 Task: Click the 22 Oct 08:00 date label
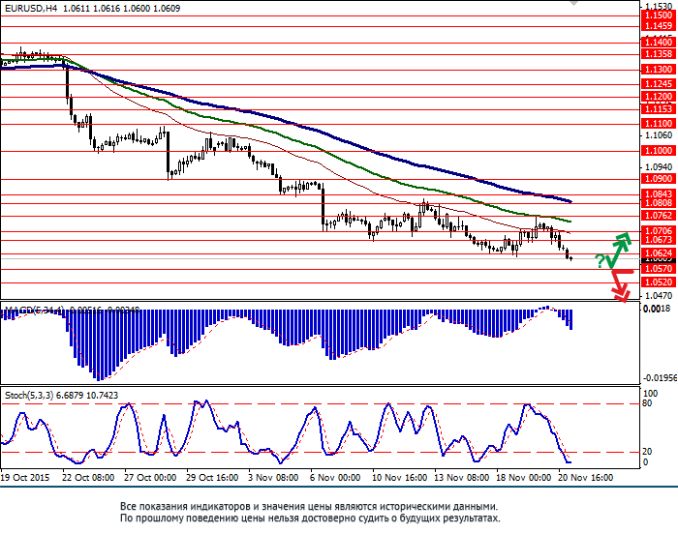88,478
